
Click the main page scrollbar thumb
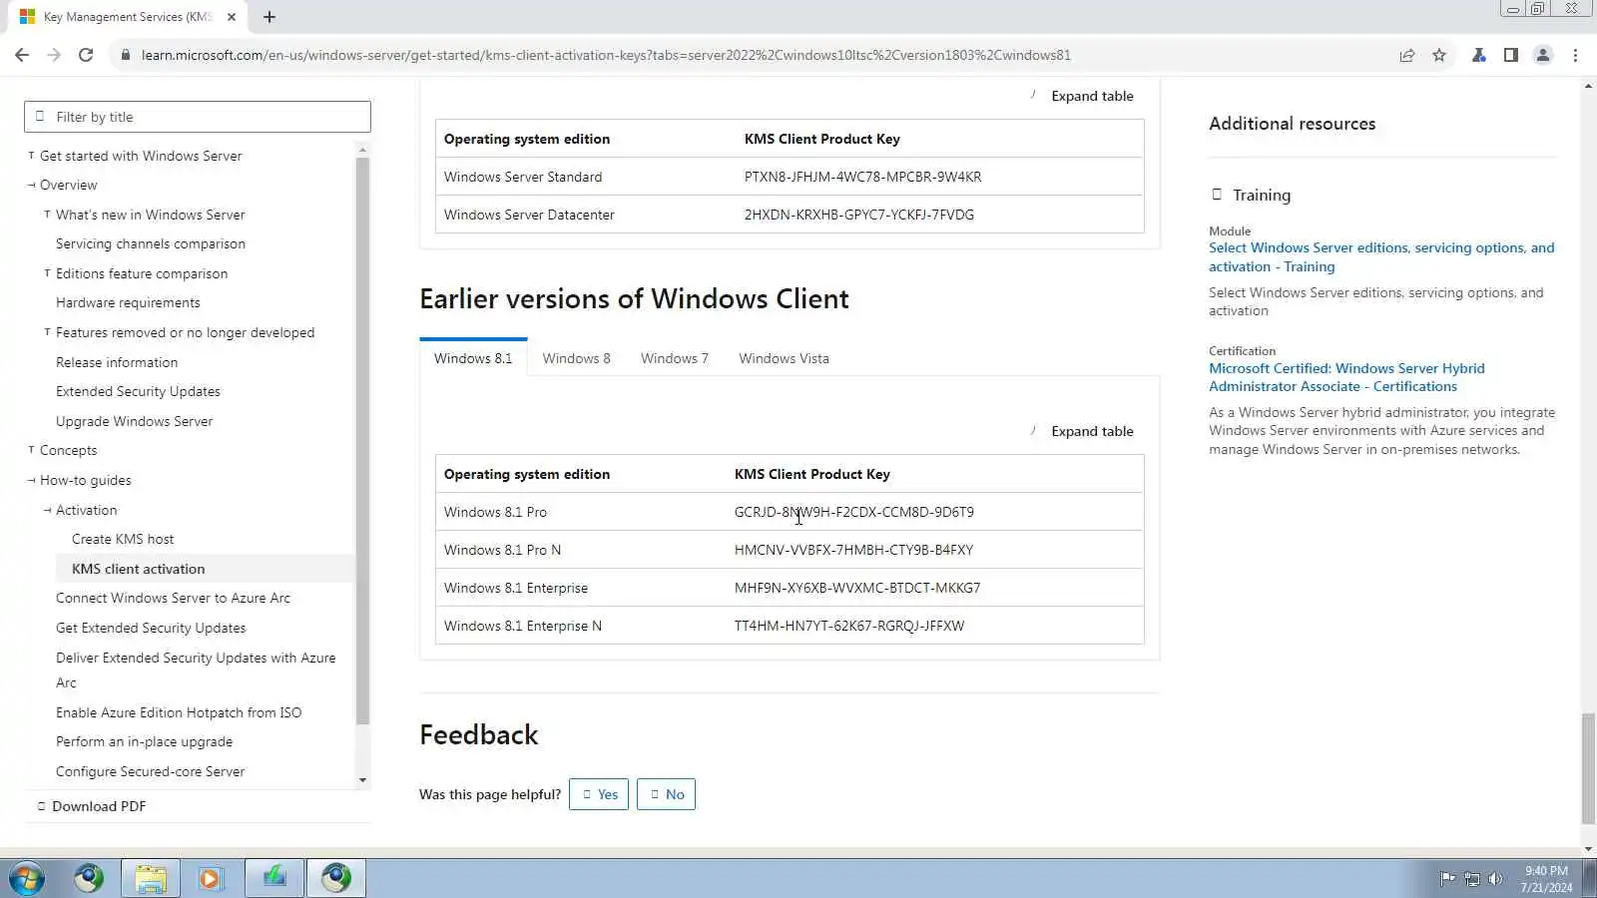pyautogui.click(x=1588, y=769)
